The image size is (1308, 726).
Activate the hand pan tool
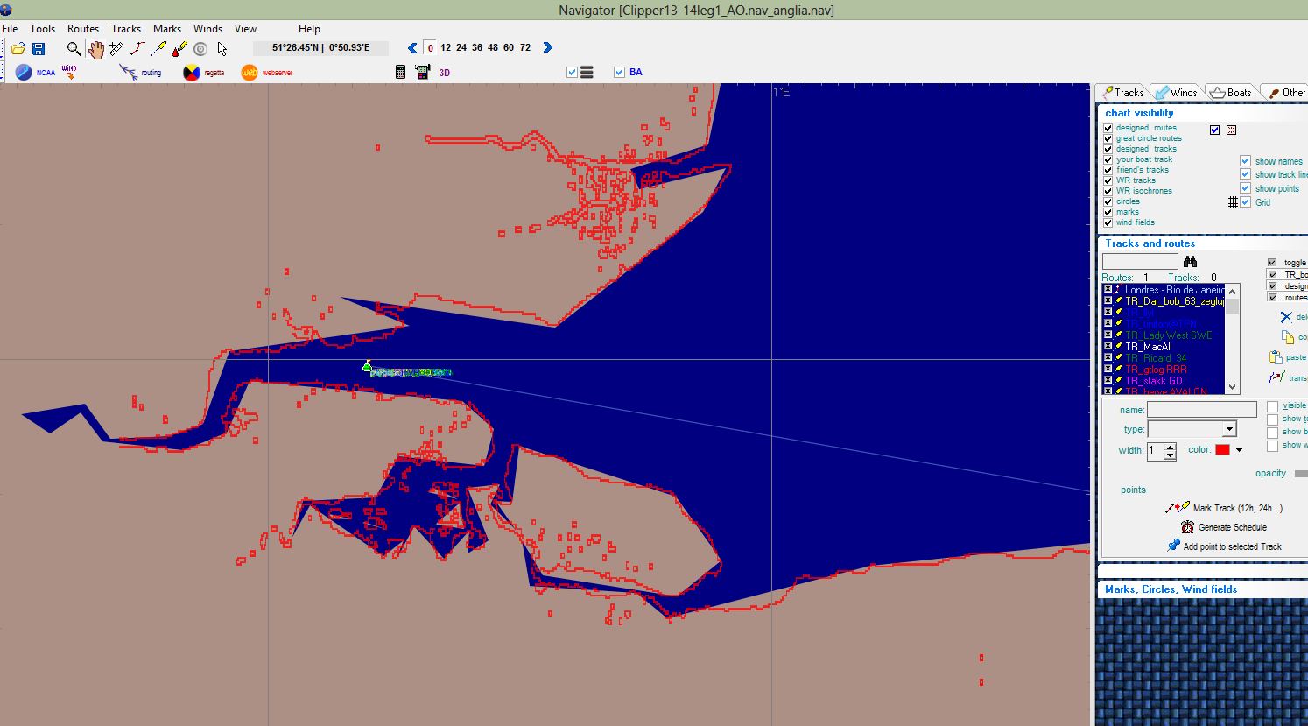pyautogui.click(x=95, y=49)
